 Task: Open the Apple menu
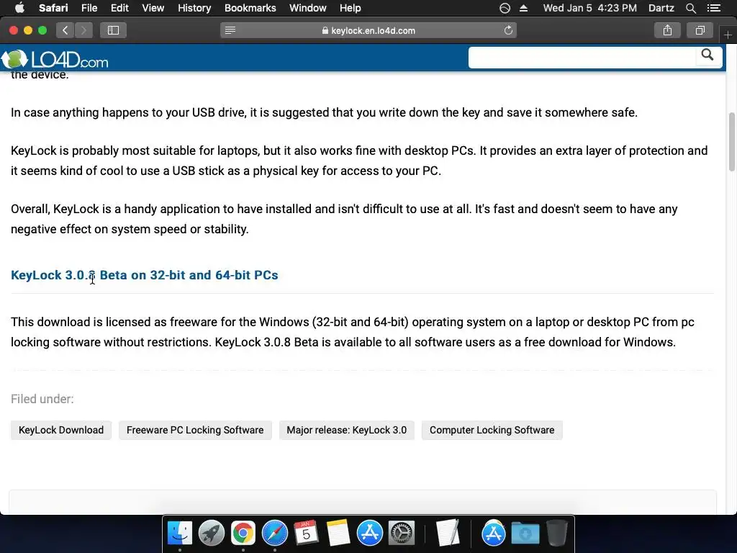click(x=19, y=7)
